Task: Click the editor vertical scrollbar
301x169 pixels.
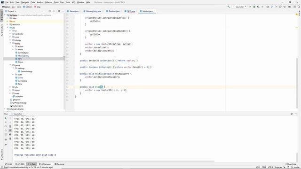Action: click(297, 83)
